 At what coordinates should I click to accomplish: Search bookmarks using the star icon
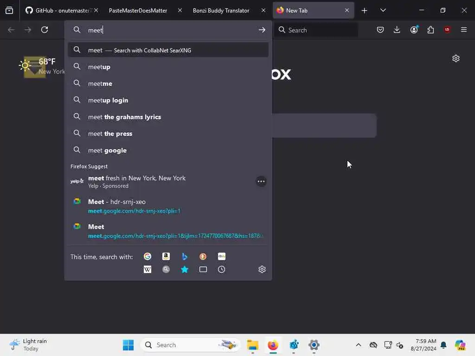tap(185, 269)
